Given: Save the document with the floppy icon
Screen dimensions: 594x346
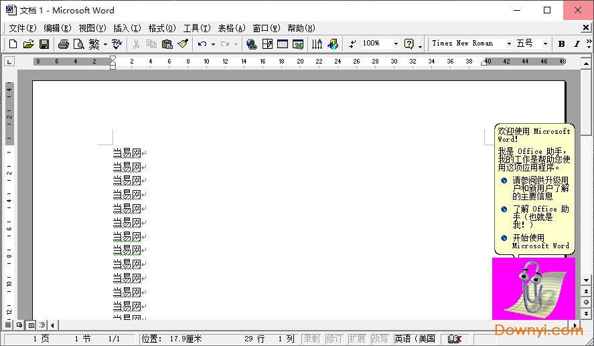Looking at the screenshot, I should [x=44, y=44].
